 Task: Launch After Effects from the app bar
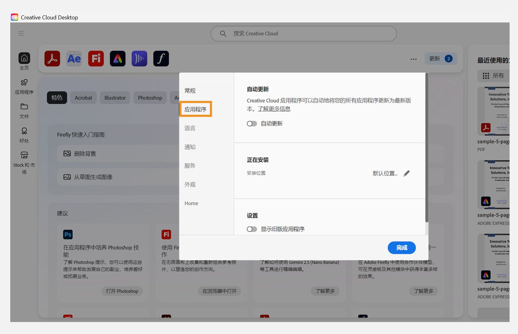[74, 59]
